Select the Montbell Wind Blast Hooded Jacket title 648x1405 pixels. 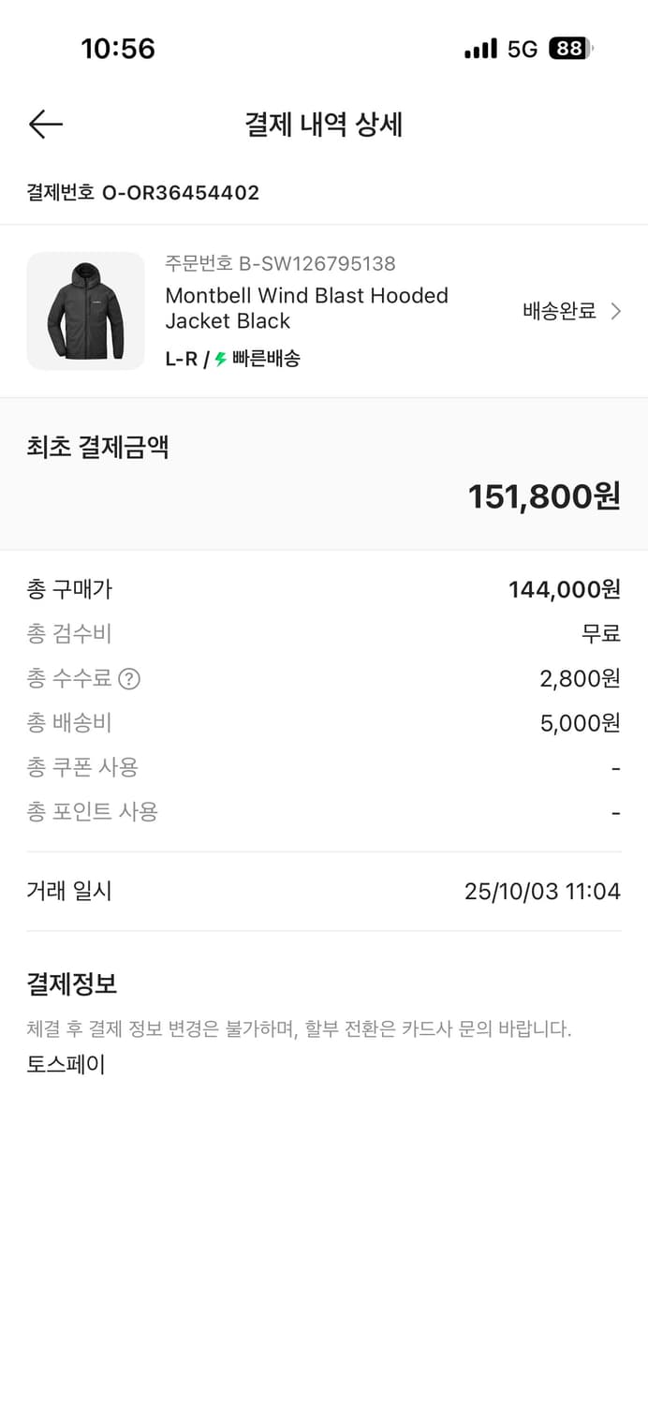click(306, 308)
